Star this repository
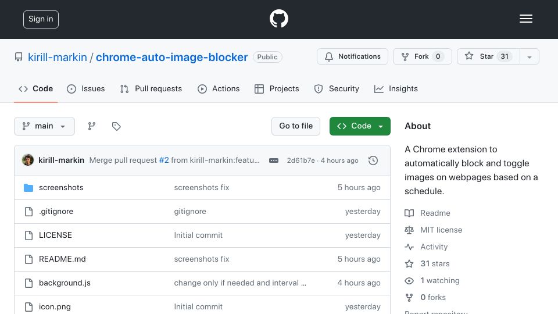Viewport: 558px width, 314px height. click(x=488, y=56)
